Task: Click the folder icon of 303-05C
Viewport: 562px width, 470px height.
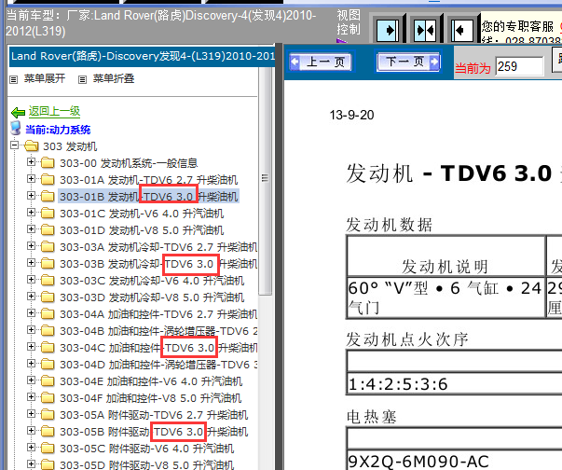Action: click(x=48, y=449)
